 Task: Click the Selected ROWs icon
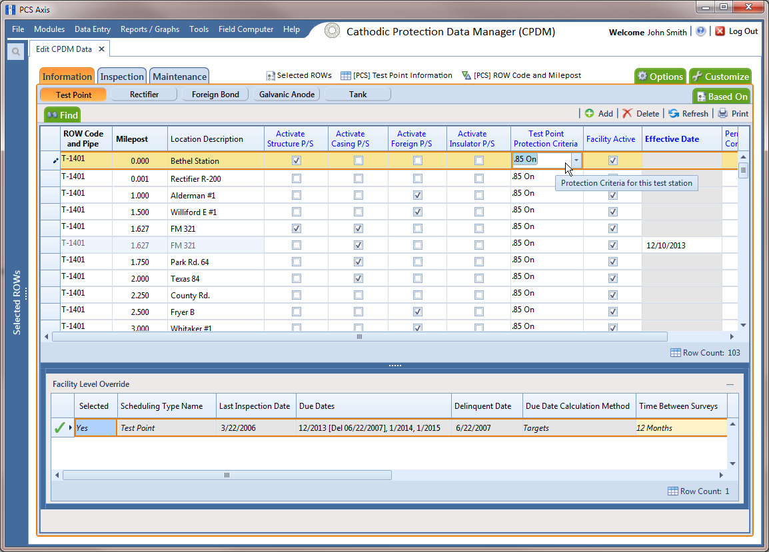click(271, 76)
